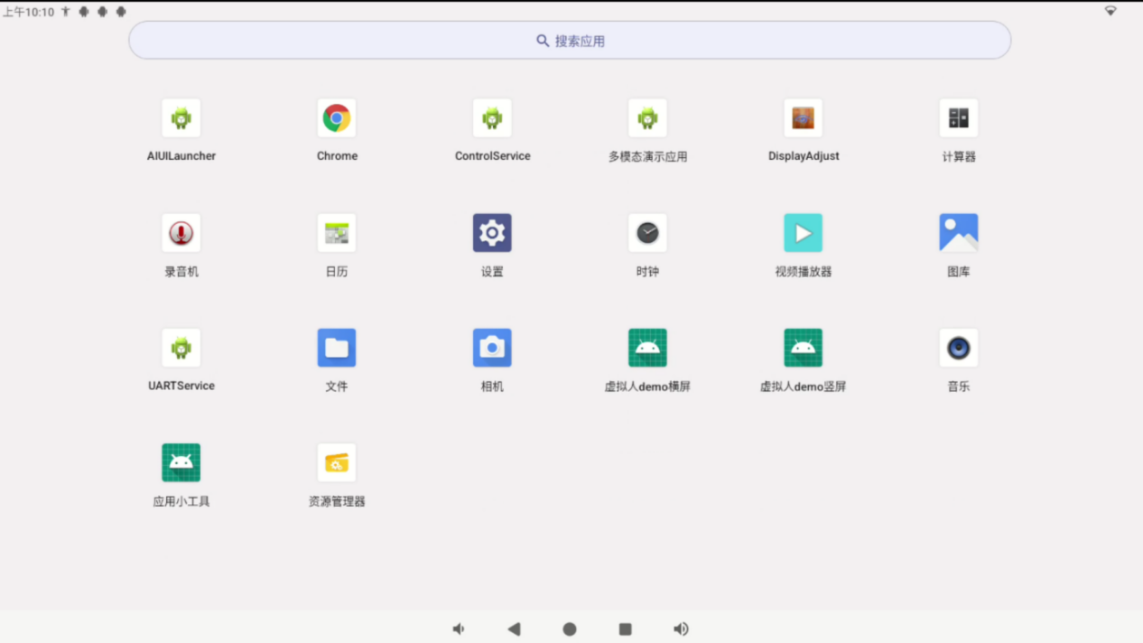Image resolution: width=1143 pixels, height=643 pixels.
Task: Launch the 计算器 calculator app
Action: pyautogui.click(x=958, y=118)
